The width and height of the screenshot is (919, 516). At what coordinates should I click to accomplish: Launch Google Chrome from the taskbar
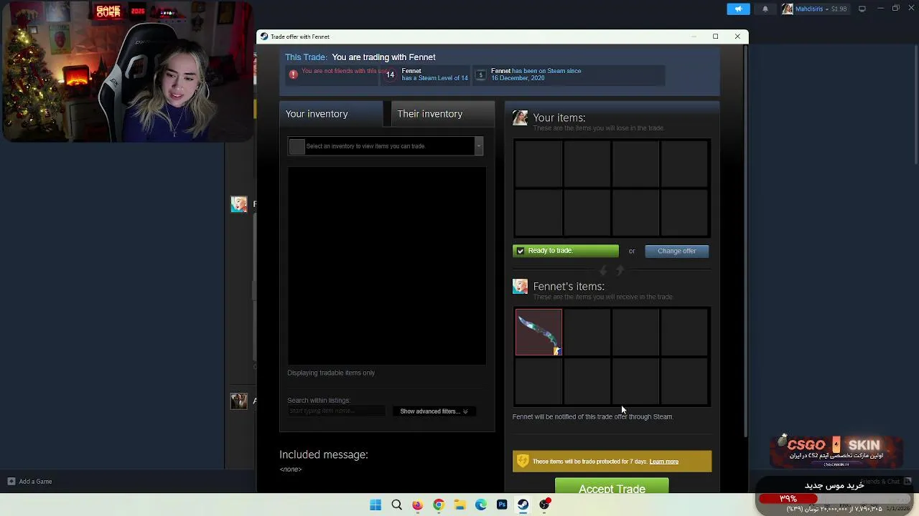point(439,505)
